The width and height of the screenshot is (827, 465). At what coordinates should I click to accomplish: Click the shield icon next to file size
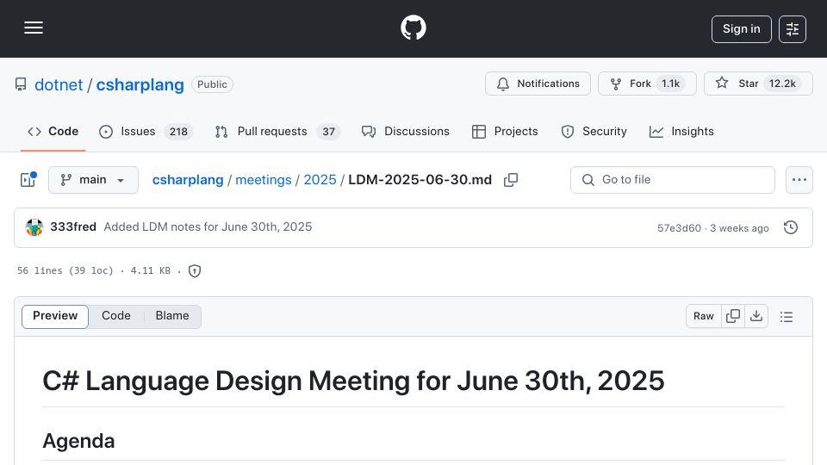point(195,271)
